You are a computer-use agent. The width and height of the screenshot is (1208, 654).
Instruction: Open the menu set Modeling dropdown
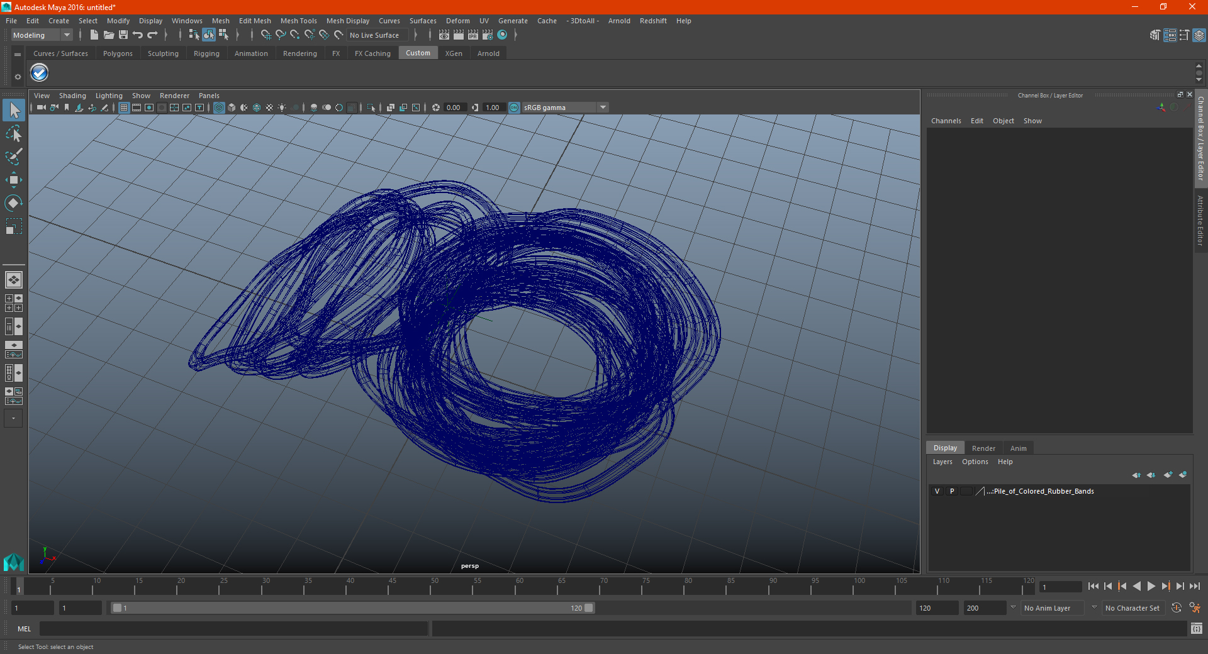tap(42, 35)
